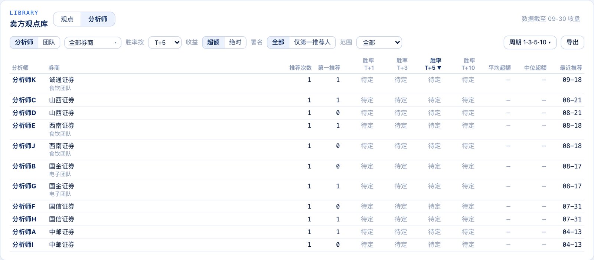Select 超额 return type
This screenshot has height=260, width=594.
pyautogui.click(x=213, y=42)
